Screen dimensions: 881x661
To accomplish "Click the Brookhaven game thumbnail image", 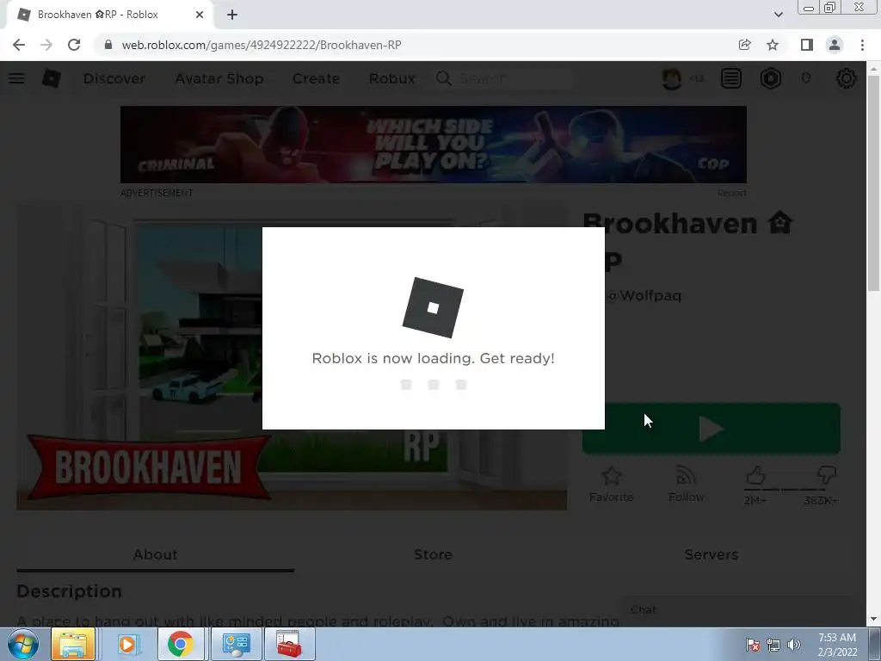I will pos(292,355).
